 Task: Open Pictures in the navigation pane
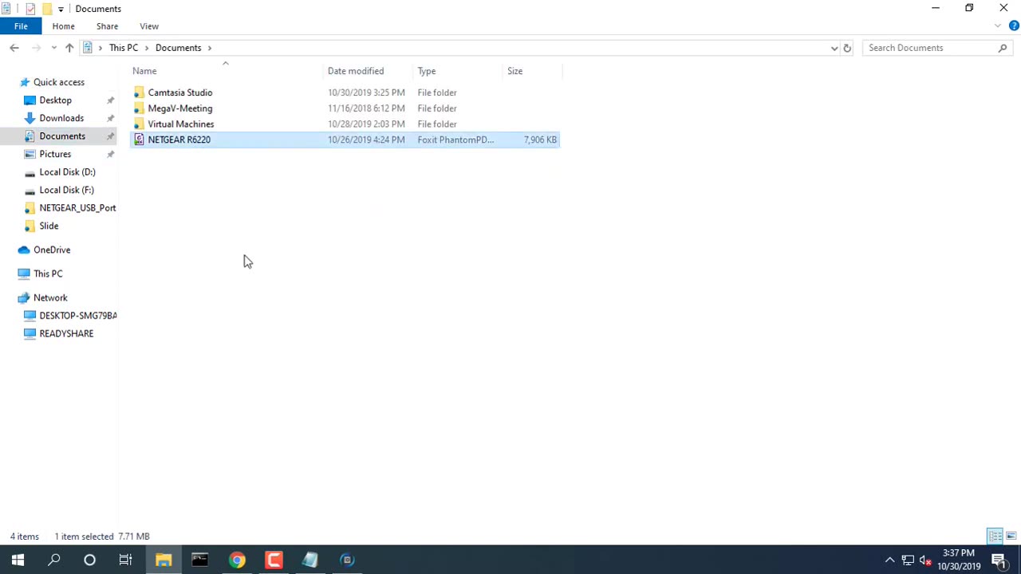tap(55, 154)
